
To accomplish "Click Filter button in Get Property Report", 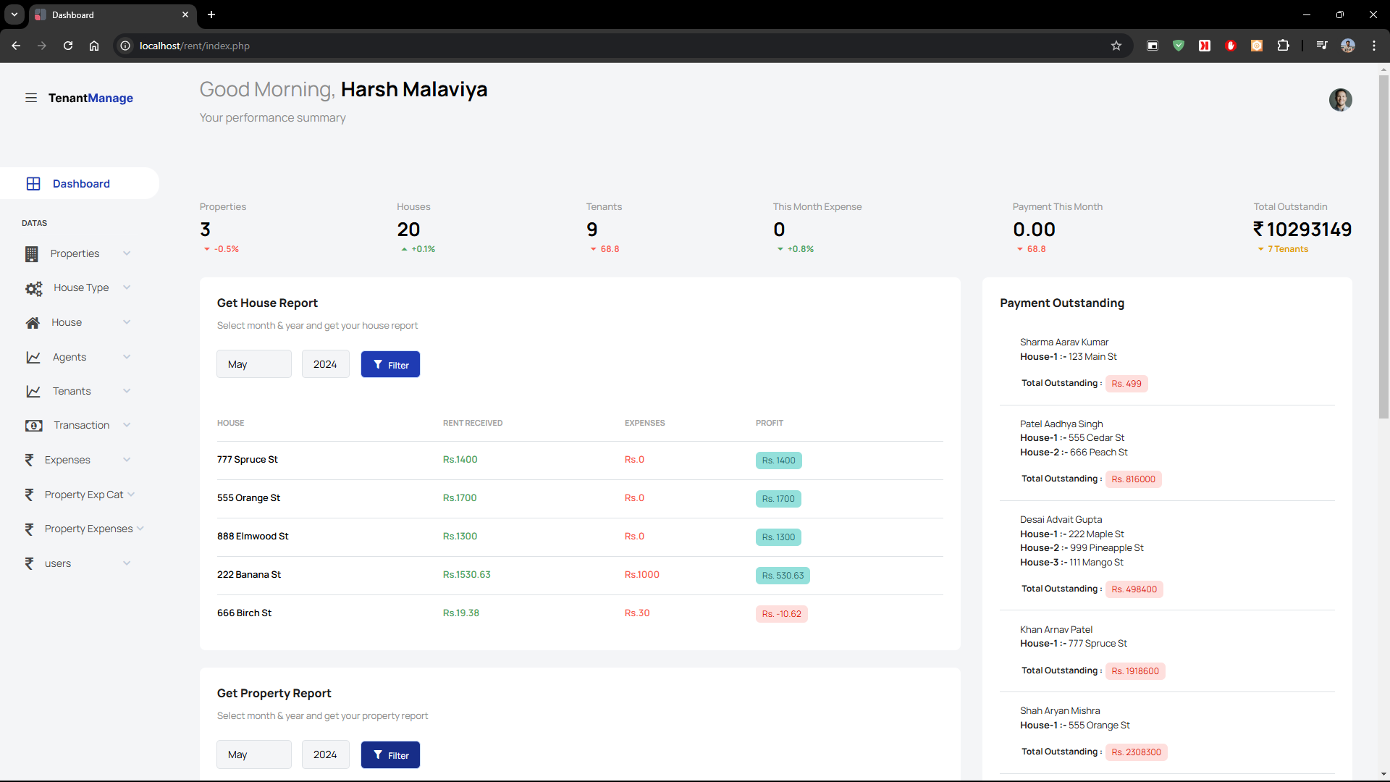I will click(390, 754).
